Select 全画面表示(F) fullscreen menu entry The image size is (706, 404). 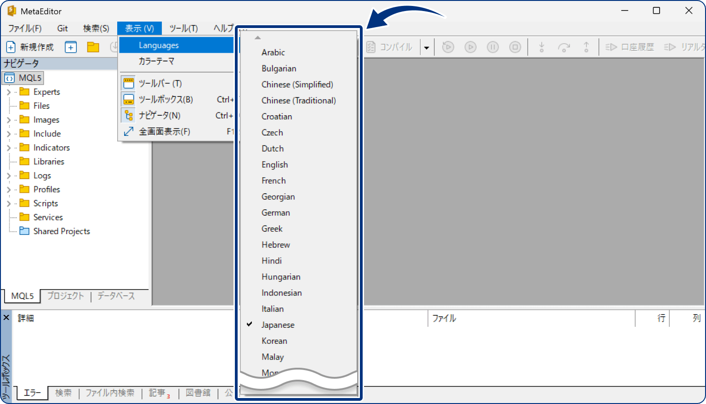click(164, 132)
